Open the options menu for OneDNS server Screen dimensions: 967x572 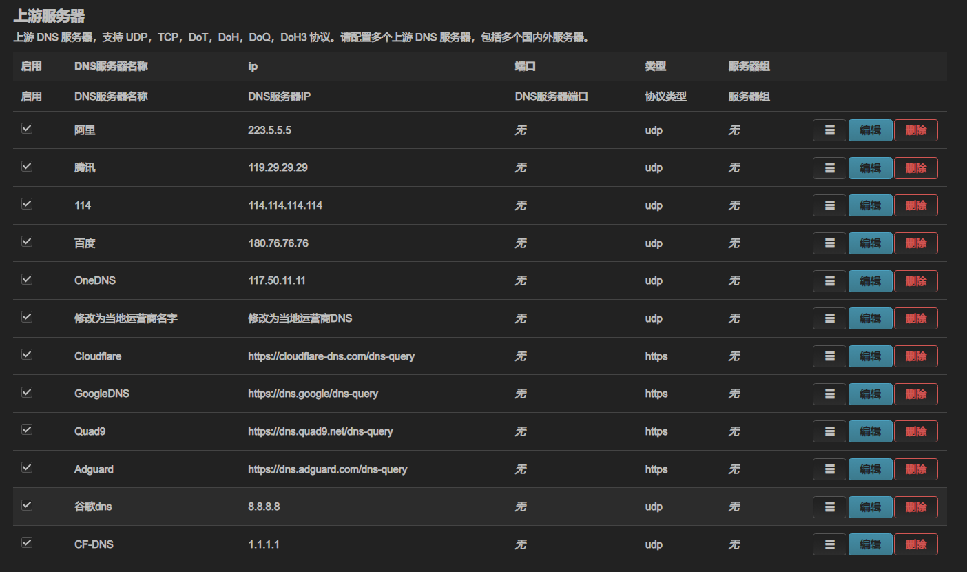tap(829, 280)
